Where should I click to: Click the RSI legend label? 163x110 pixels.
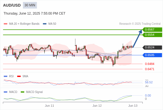click(x=11, y=76)
